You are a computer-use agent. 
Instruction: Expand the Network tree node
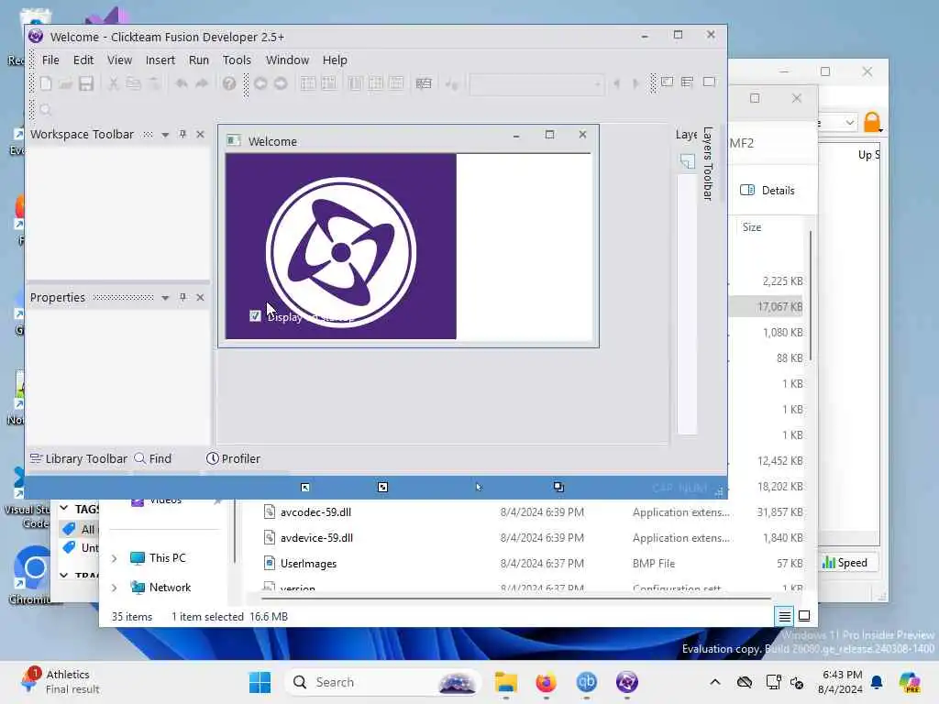(x=115, y=588)
